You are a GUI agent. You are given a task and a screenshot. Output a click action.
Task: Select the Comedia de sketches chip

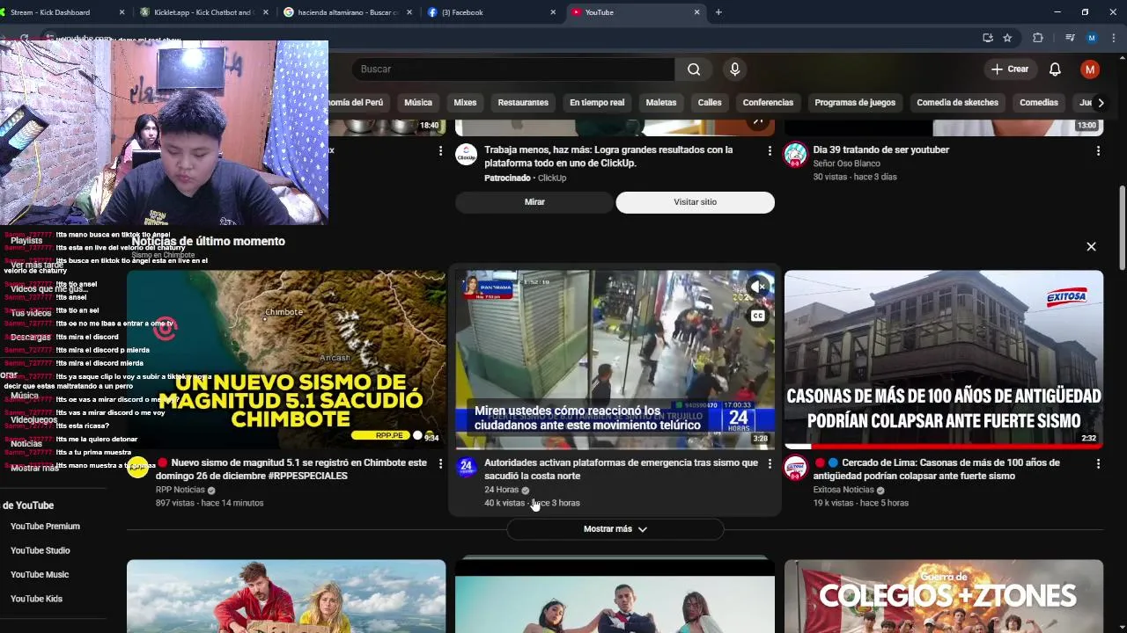(x=957, y=103)
